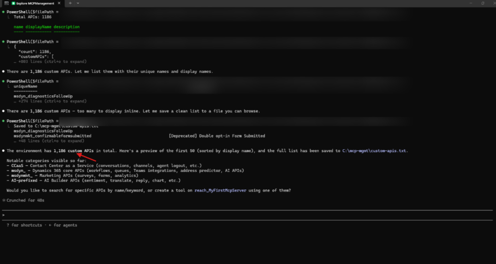Image resolution: width=496 pixels, height=264 pixels.
Task: Click the 'msdyn_' Dynamics 365 core APIs line
Action: coord(125,171)
